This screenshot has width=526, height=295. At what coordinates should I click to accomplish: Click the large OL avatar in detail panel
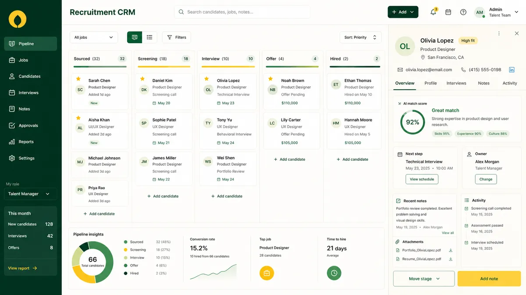tap(405, 46)
